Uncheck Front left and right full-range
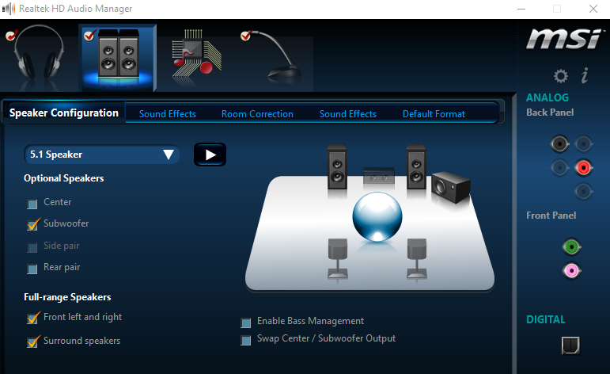 33,319
